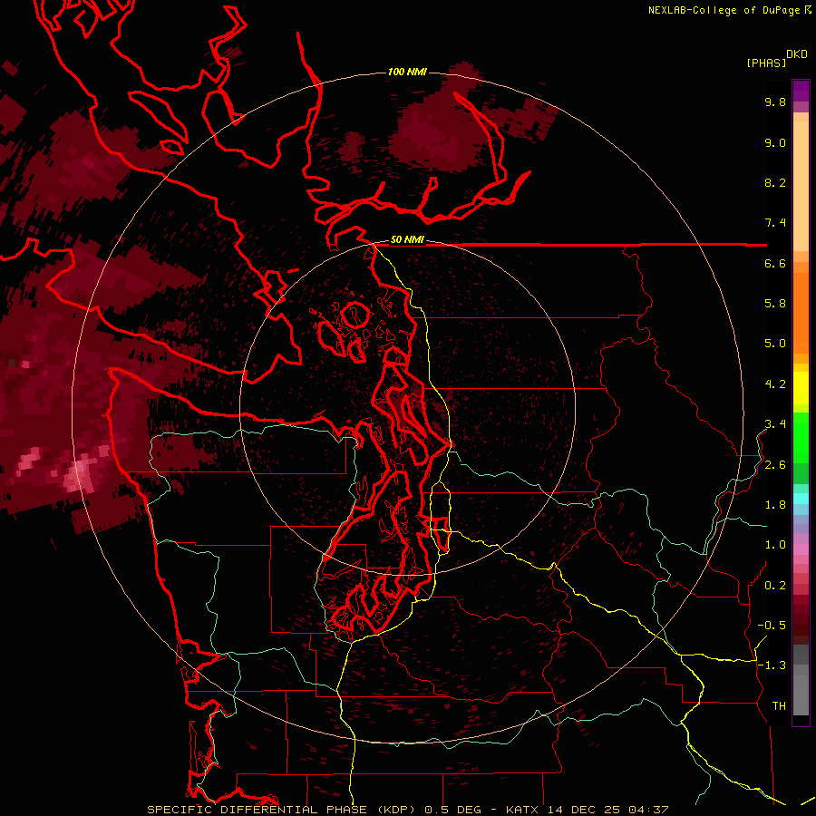Click the NEXLAB-College of DuPage credit text
The image size is (816, 816).
726,10
